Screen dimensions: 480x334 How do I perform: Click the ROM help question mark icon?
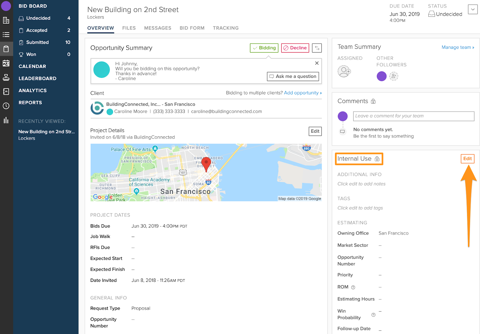click(x=353, y=287)
